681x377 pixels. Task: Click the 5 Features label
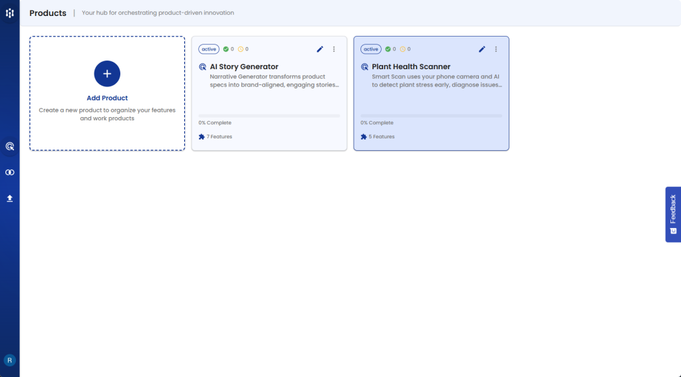tap(381, 137)
